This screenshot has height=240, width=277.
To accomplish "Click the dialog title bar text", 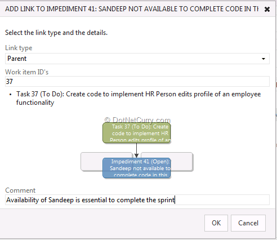I will point(132,9).
